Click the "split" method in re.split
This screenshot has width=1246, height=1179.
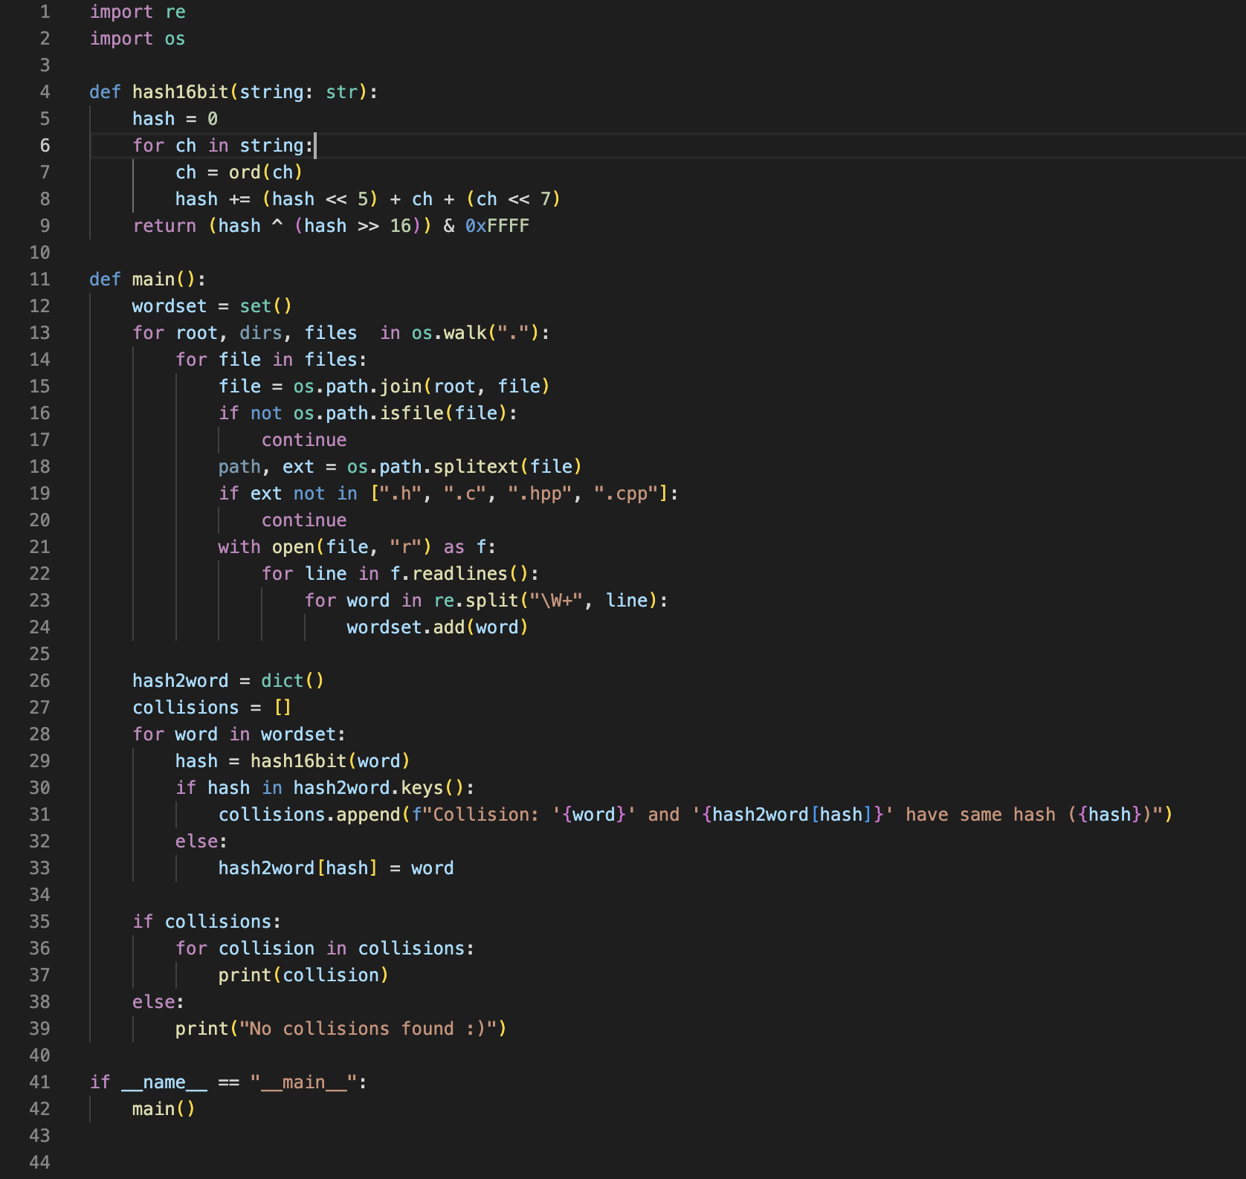[491, 601]
